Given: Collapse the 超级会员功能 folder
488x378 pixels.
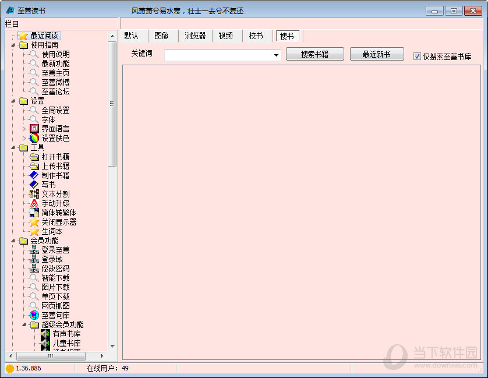Looking at the screenshot, I should point(24,325).
